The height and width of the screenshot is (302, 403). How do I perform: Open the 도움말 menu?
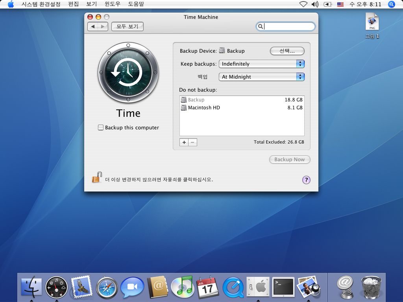[x=136, y=4]
